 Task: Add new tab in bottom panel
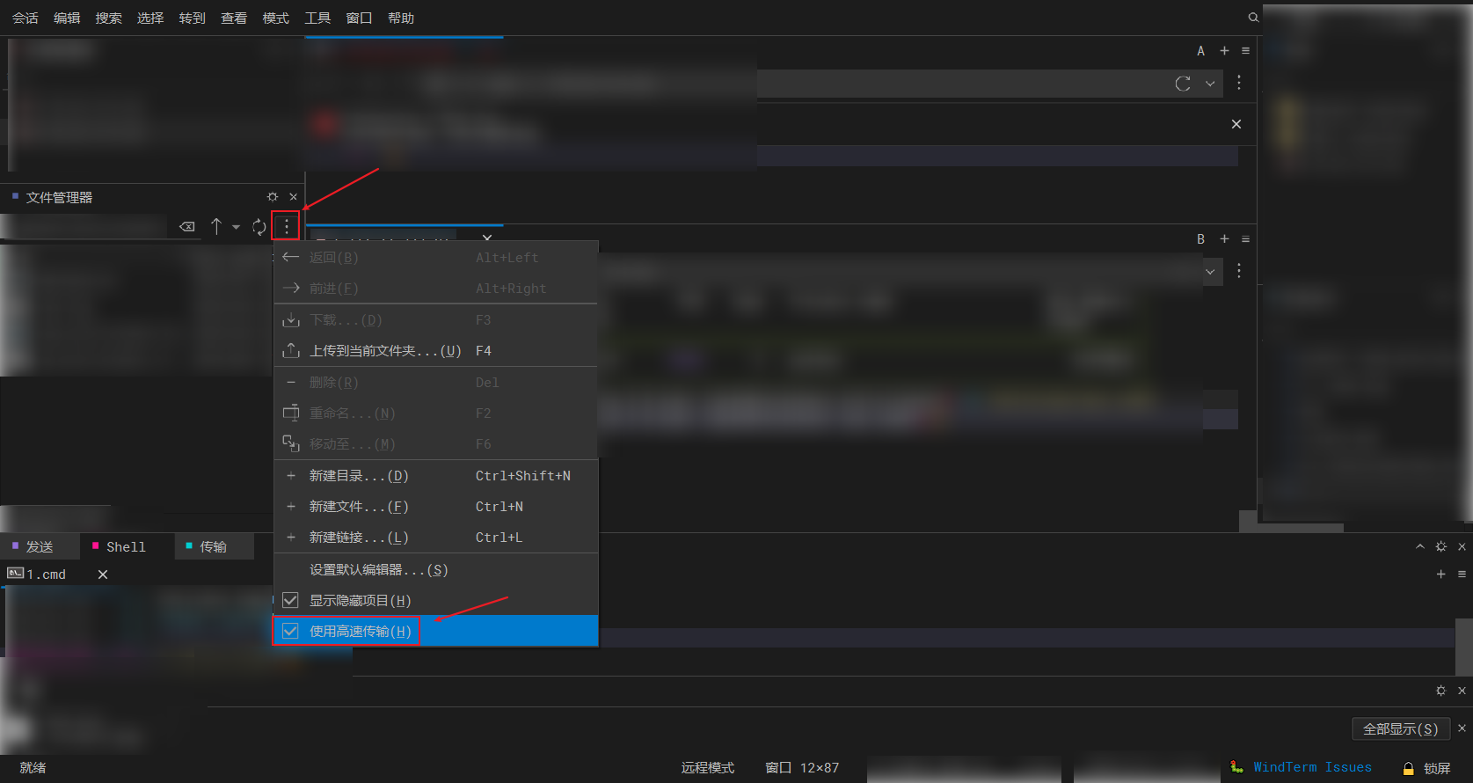[1440, 574]
